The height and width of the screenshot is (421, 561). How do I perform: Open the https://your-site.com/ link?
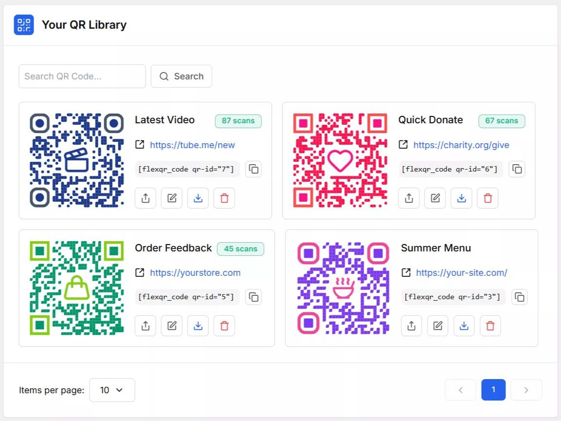point(462,273)
